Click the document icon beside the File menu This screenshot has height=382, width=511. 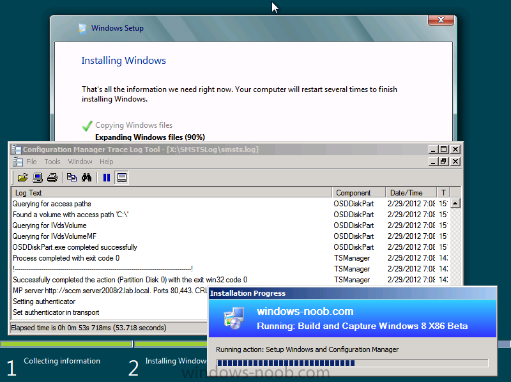tap(18, 162)
